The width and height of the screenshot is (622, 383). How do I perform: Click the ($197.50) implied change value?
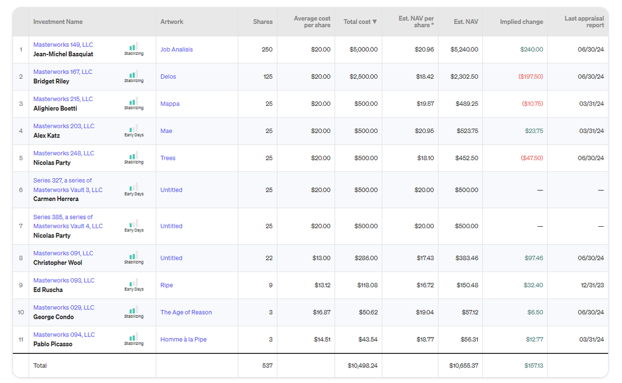[530, 77]
